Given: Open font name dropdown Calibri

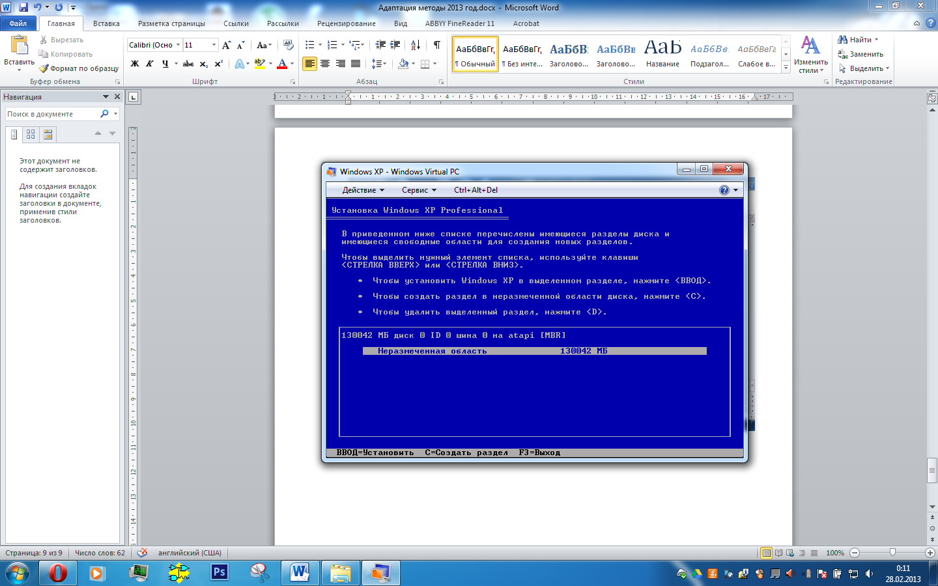Looking at the screenshot, I should (x=178, y=45).
